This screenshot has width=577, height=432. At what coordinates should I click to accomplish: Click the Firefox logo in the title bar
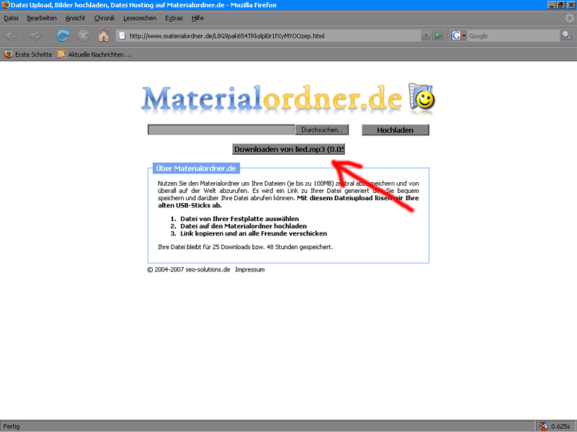pyautogui.click(x=5, y=5)
